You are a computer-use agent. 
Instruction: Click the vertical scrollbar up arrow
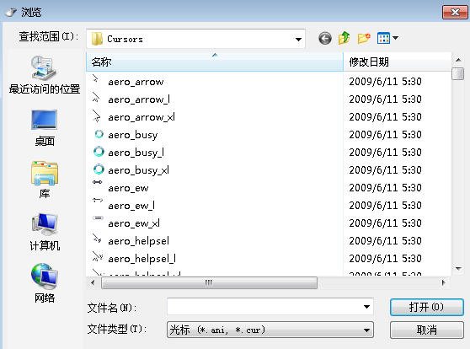(458, 60)
